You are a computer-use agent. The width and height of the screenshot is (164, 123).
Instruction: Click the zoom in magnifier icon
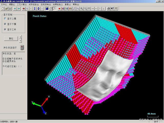pos(81,8)
